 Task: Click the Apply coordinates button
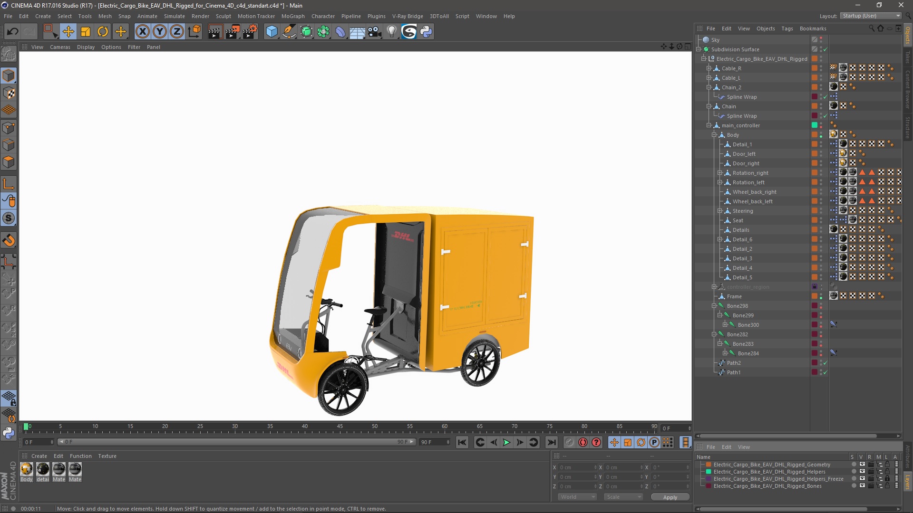(x=670, y=497)
